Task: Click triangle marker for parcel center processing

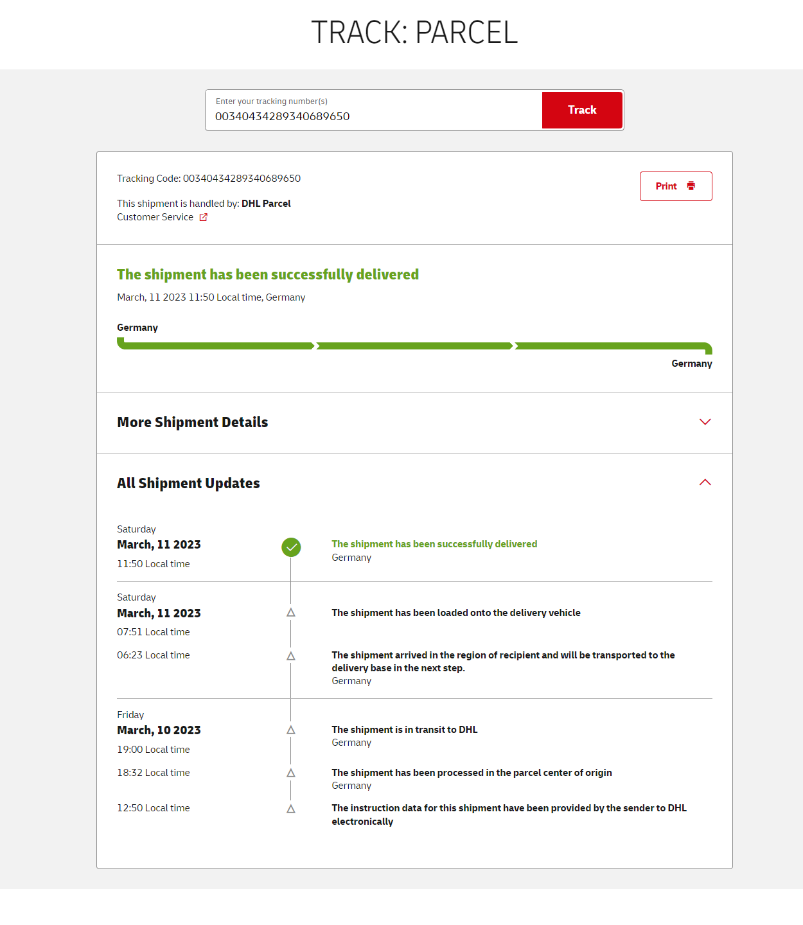Action: [291, 773]
